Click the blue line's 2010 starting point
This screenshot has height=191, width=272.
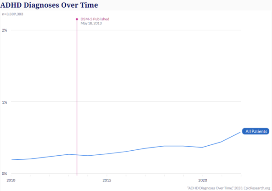tap(11, 160)
